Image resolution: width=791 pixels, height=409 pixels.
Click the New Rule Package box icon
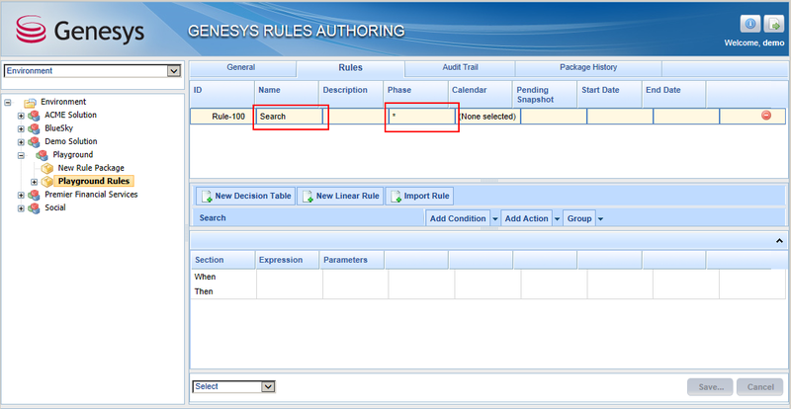[47, 169]
